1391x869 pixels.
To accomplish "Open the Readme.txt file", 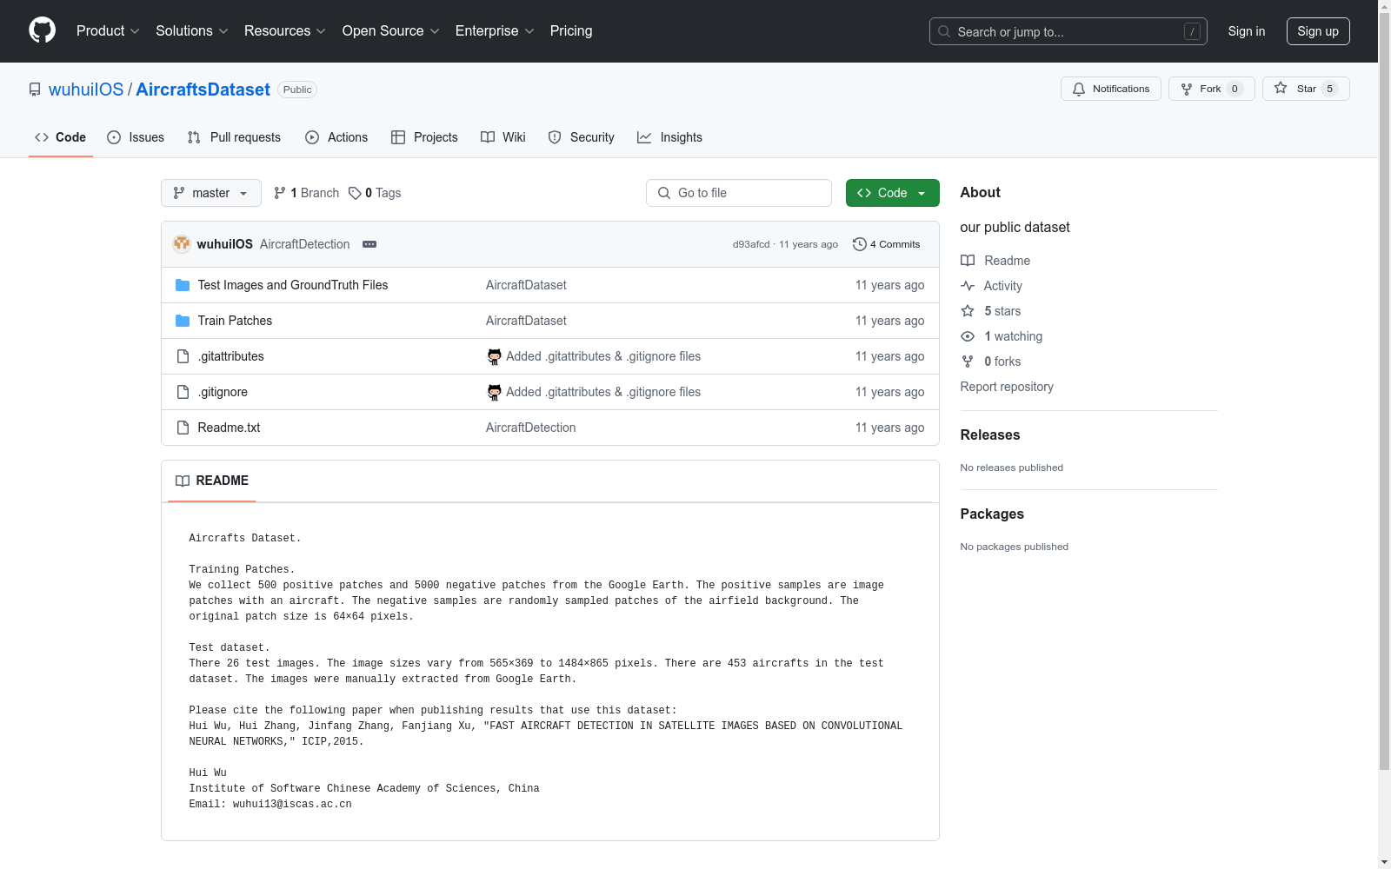I will (x=229, y=428).
